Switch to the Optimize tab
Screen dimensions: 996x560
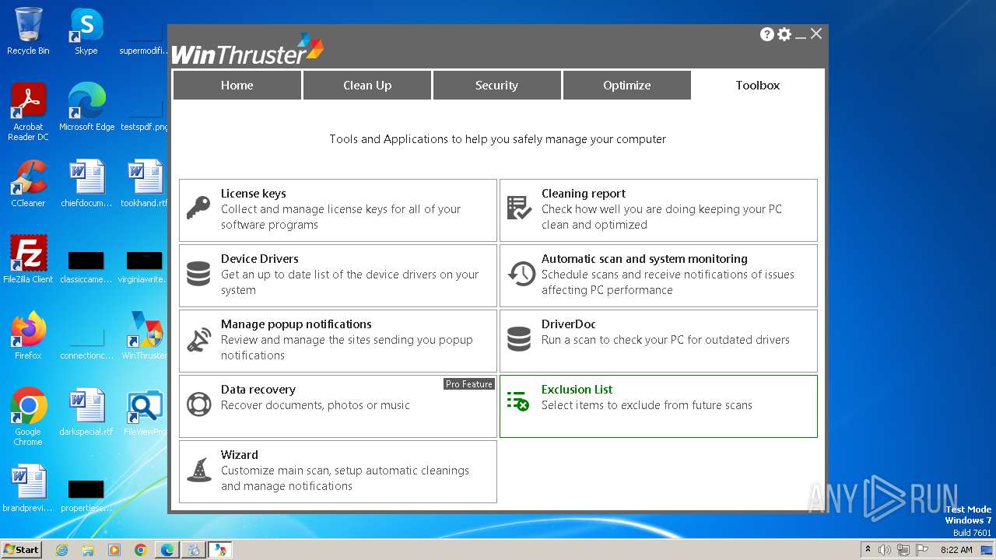point(626,86)
